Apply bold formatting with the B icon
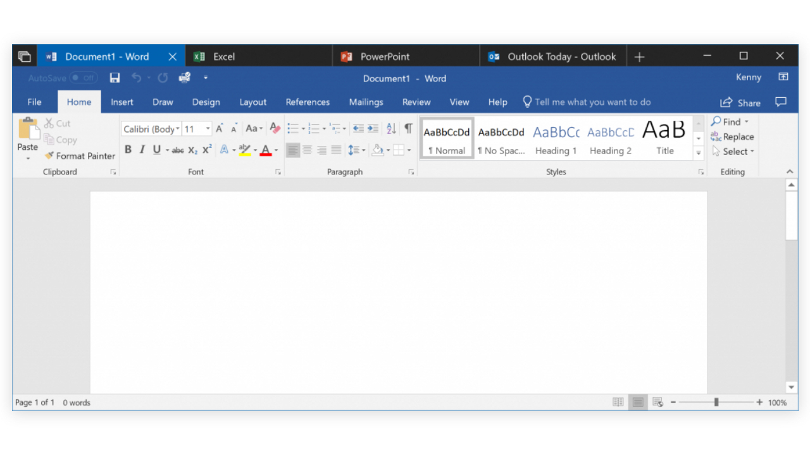Viewport: 810px width, 455px height. 128,150
